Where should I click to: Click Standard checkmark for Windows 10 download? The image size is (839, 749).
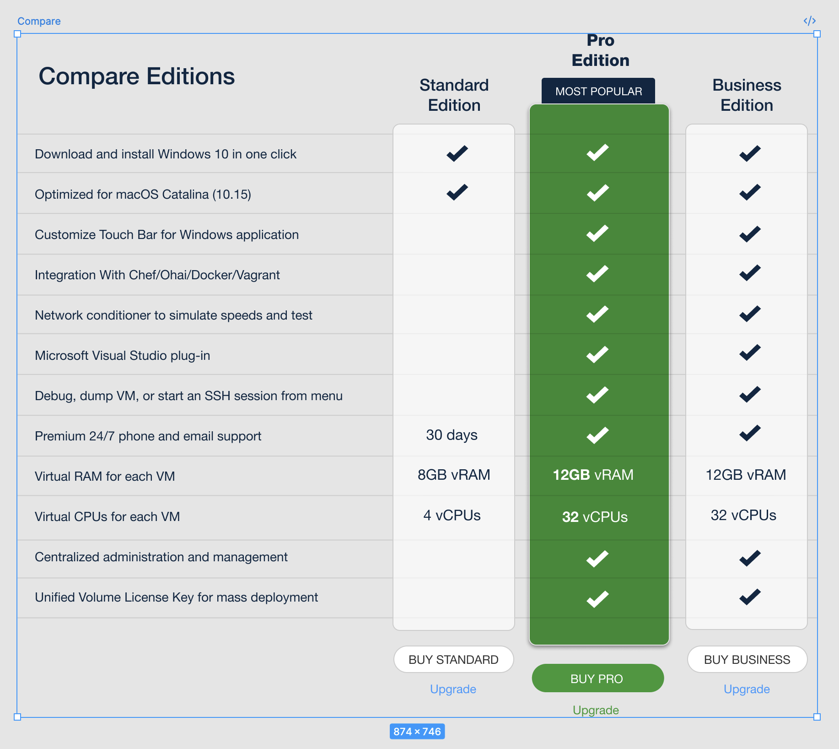pos(457,153)
